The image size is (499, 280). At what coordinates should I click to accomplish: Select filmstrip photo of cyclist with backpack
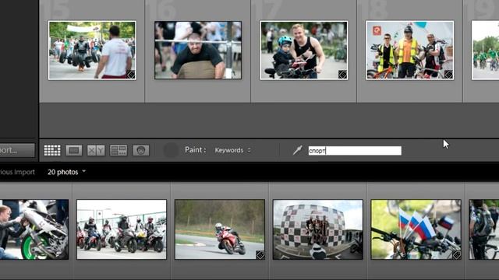tap(484, 229)
